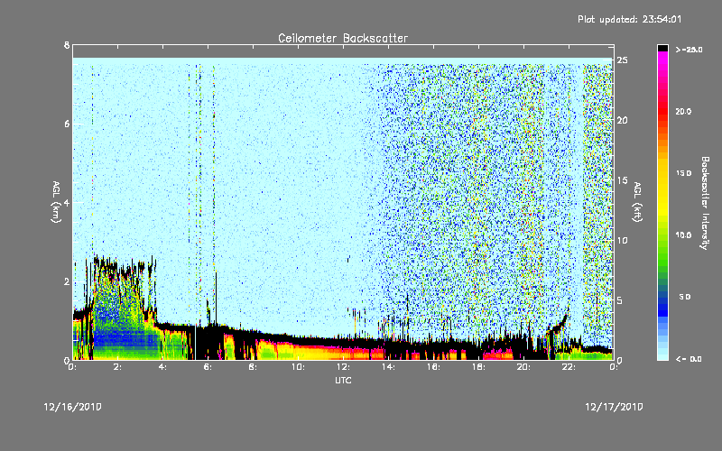This screenshot has height=451, width=722.
Task: Click the 'Backscatter Intensity' colorbar label
Action: (x=705, y=202)
